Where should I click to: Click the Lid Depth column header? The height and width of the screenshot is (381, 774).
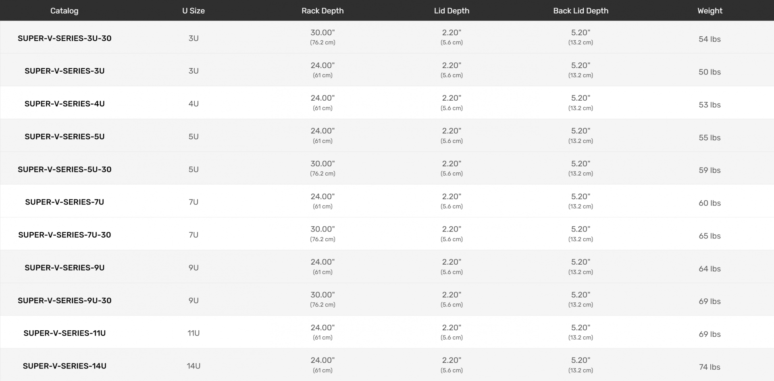click(x=451, y=11)
